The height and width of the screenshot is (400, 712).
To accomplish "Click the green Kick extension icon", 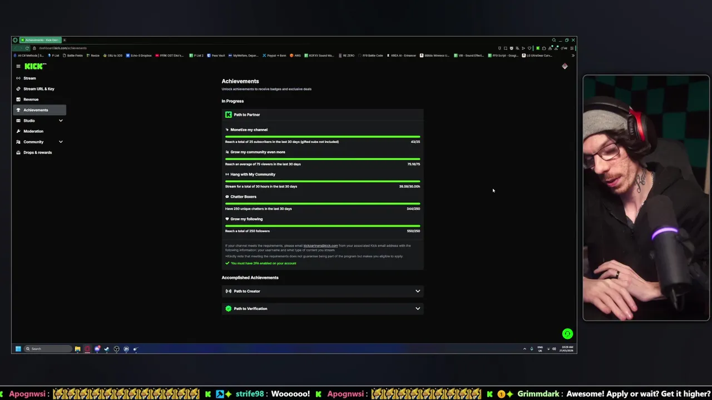I will click(537, 48).
